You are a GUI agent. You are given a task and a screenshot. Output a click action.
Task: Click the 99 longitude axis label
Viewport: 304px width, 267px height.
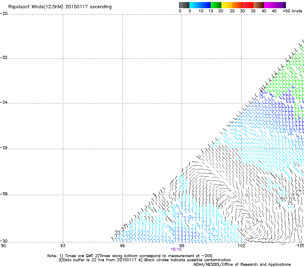[x=182, y=246]
